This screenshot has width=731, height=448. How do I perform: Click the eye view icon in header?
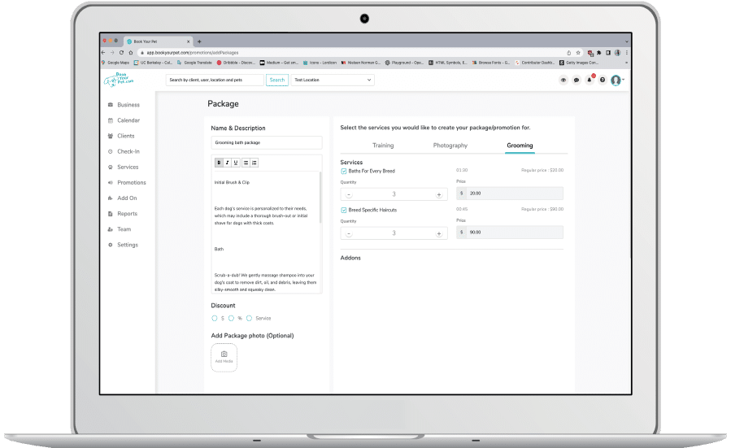coord(563,80)
